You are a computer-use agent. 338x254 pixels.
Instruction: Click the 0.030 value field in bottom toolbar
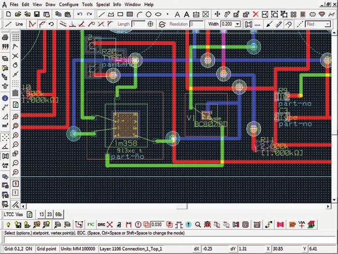coord(157,224)
